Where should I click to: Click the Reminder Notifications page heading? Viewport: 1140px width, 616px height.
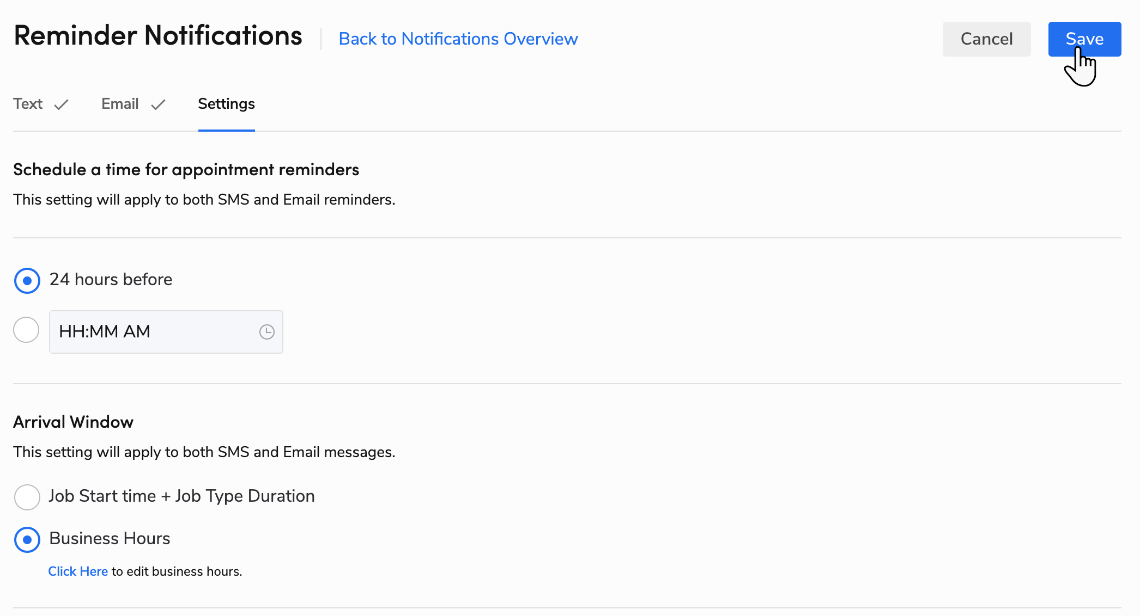158,36
